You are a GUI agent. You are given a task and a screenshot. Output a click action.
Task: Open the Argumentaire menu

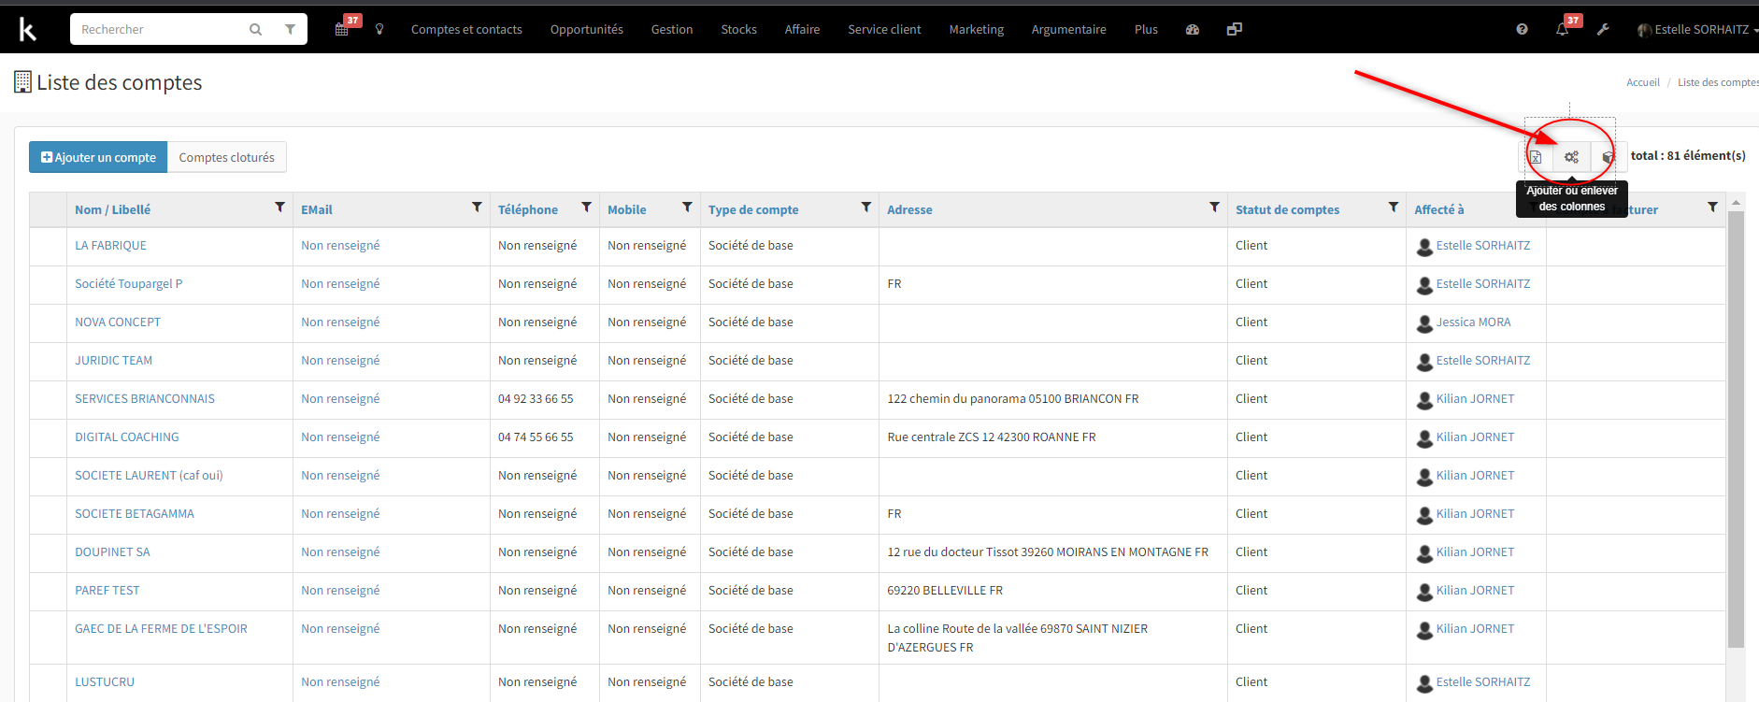[1068, 30]
